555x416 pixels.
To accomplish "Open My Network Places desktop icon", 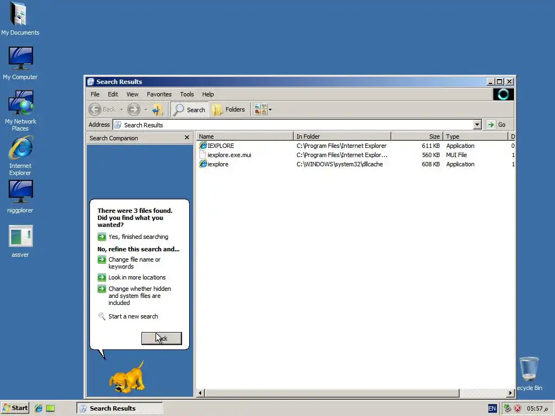I will [20, 110].
